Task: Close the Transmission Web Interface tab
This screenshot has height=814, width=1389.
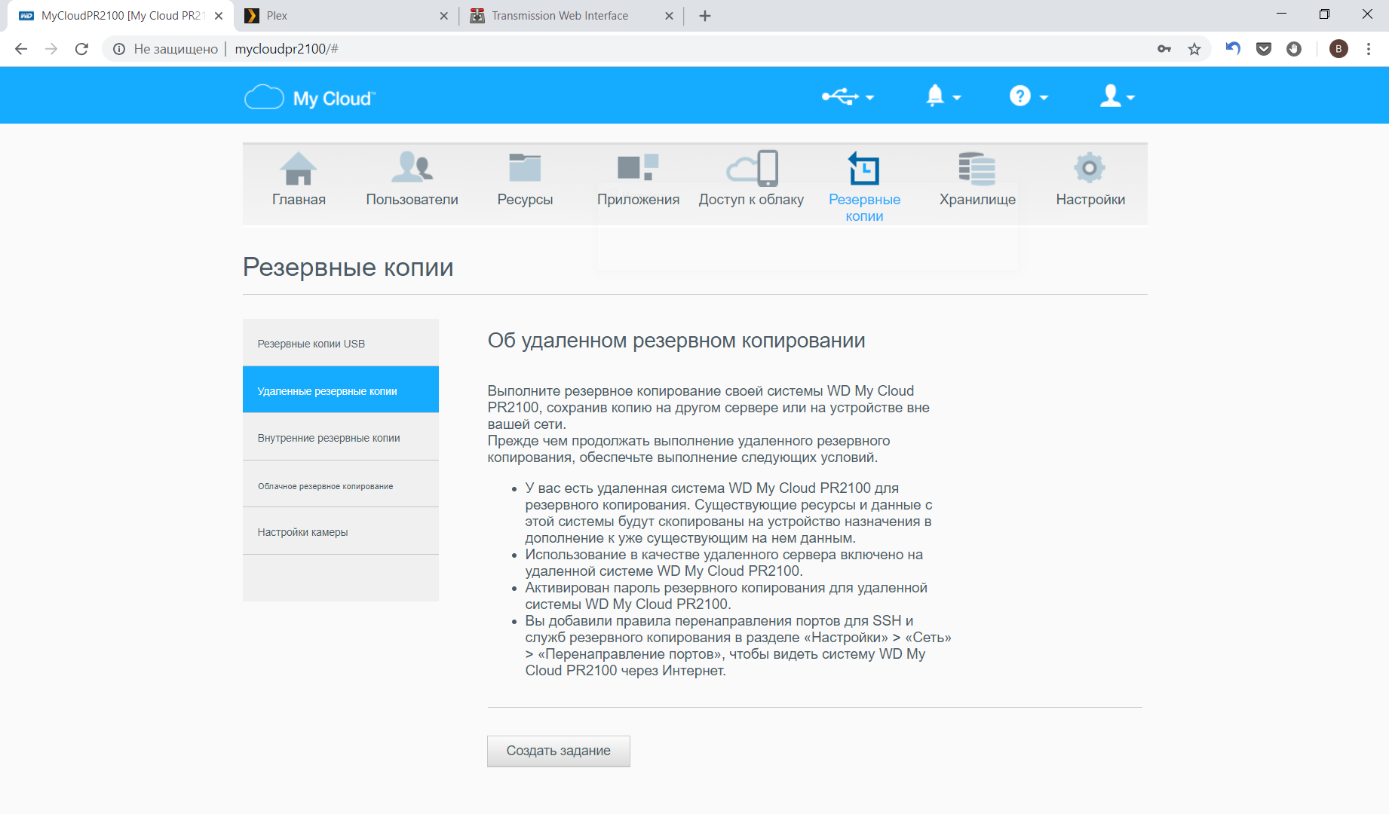Action: point(669,16)
